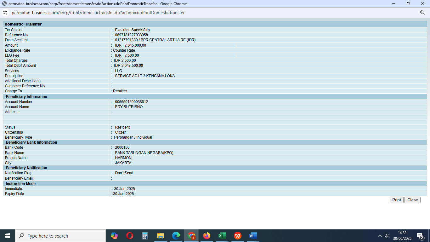Click the zoom magnifier icon in address bar
This screenshot has height=242, width=430.
click(x=422, y=13)
